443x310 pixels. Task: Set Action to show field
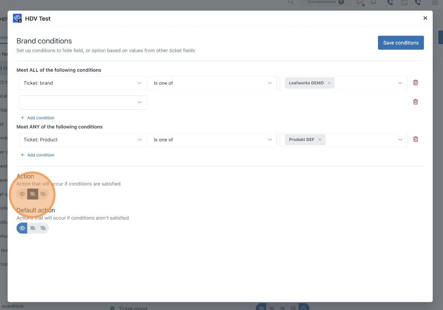22,194
